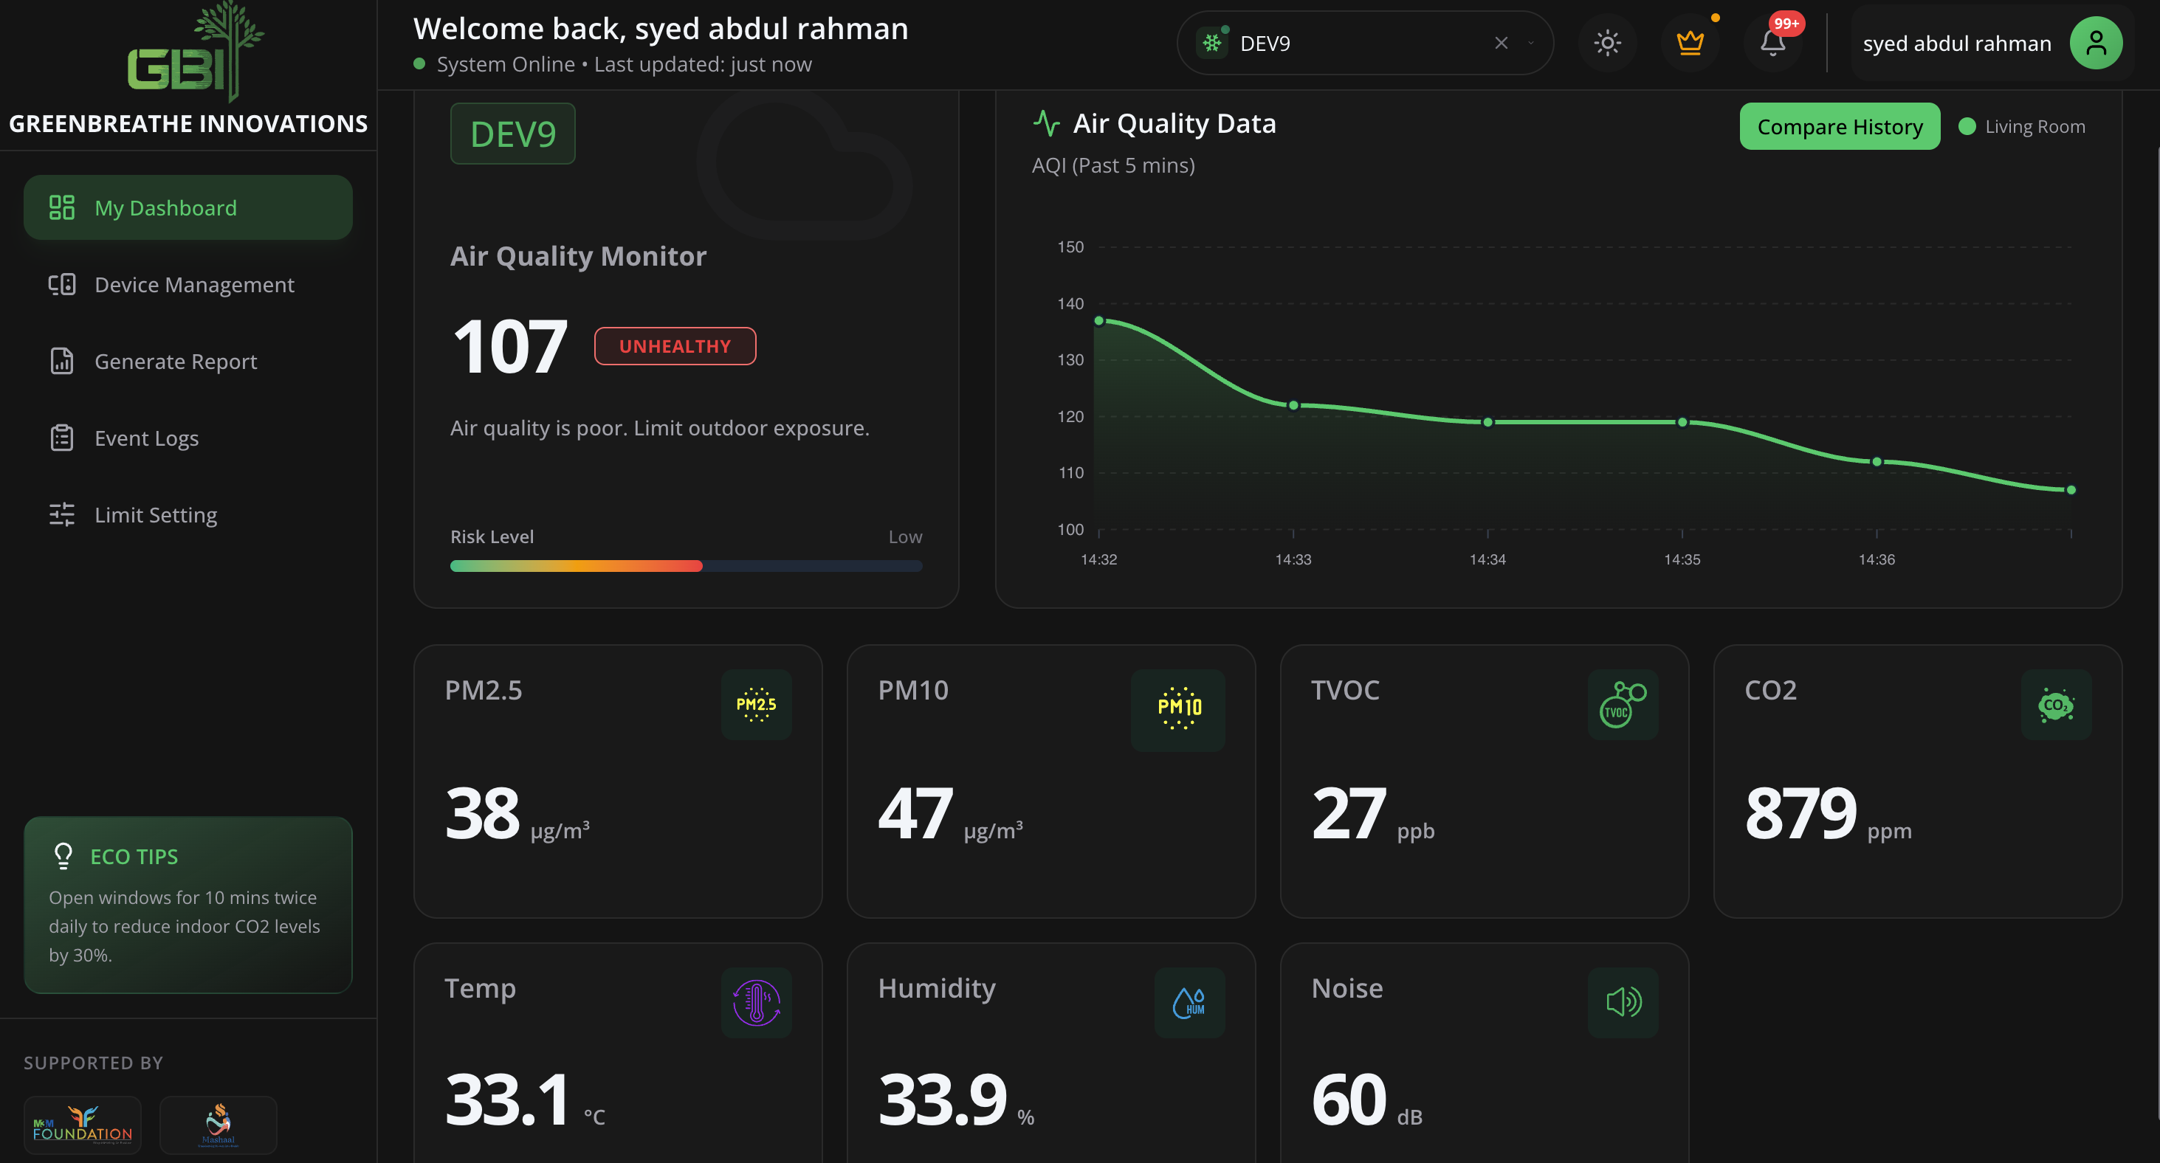Click the user name syed abdul rahman
The height and width of the screenshot is (1163, 2160).
point(1956,43)
